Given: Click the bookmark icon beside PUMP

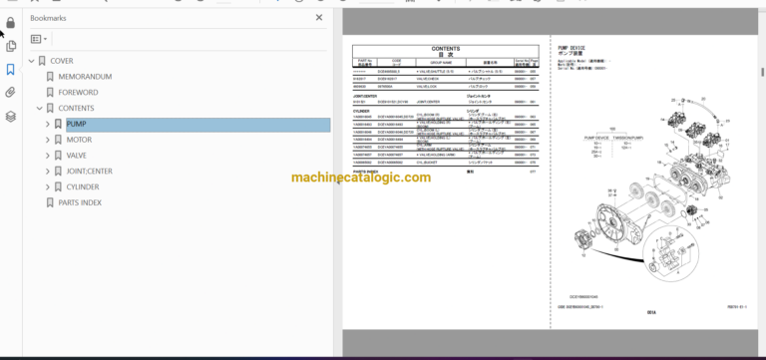Looking at the screenshot, I should tap(58, 124).
